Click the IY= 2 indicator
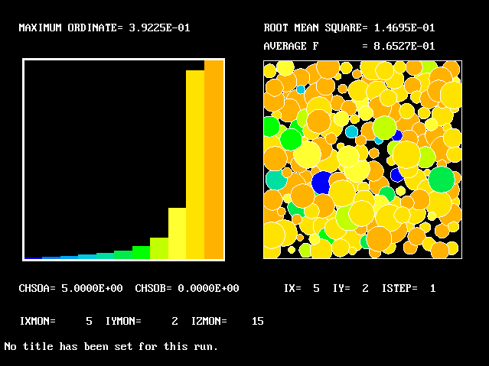 pos(351,289)
